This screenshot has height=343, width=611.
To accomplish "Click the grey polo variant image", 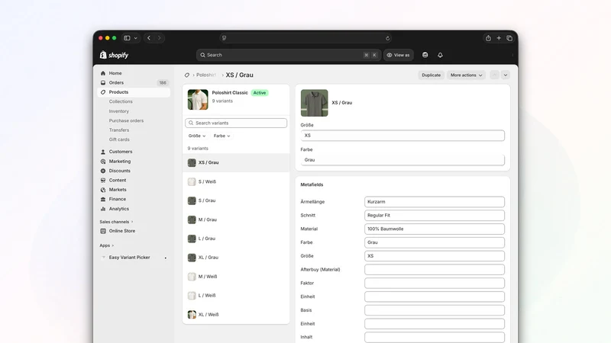I will coord(315,103).
